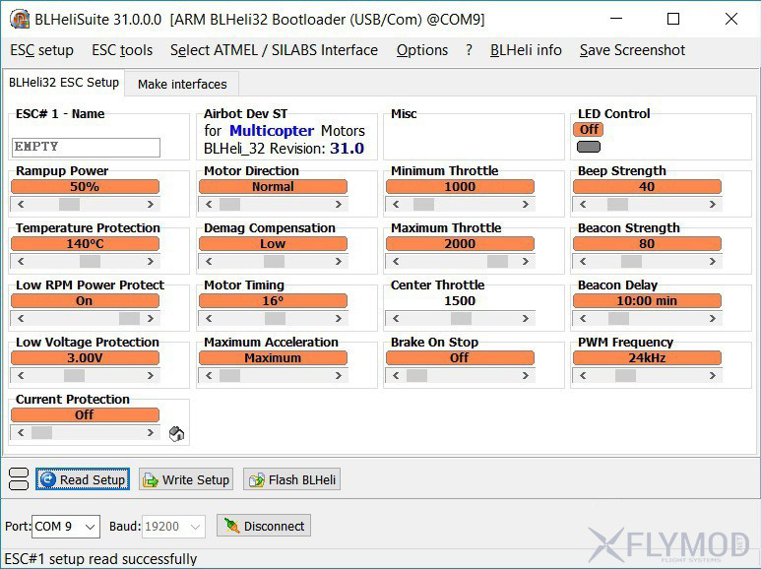Toggle Low RPM Power Protect On value
The image size is (761, 569).
coord(85,301)
